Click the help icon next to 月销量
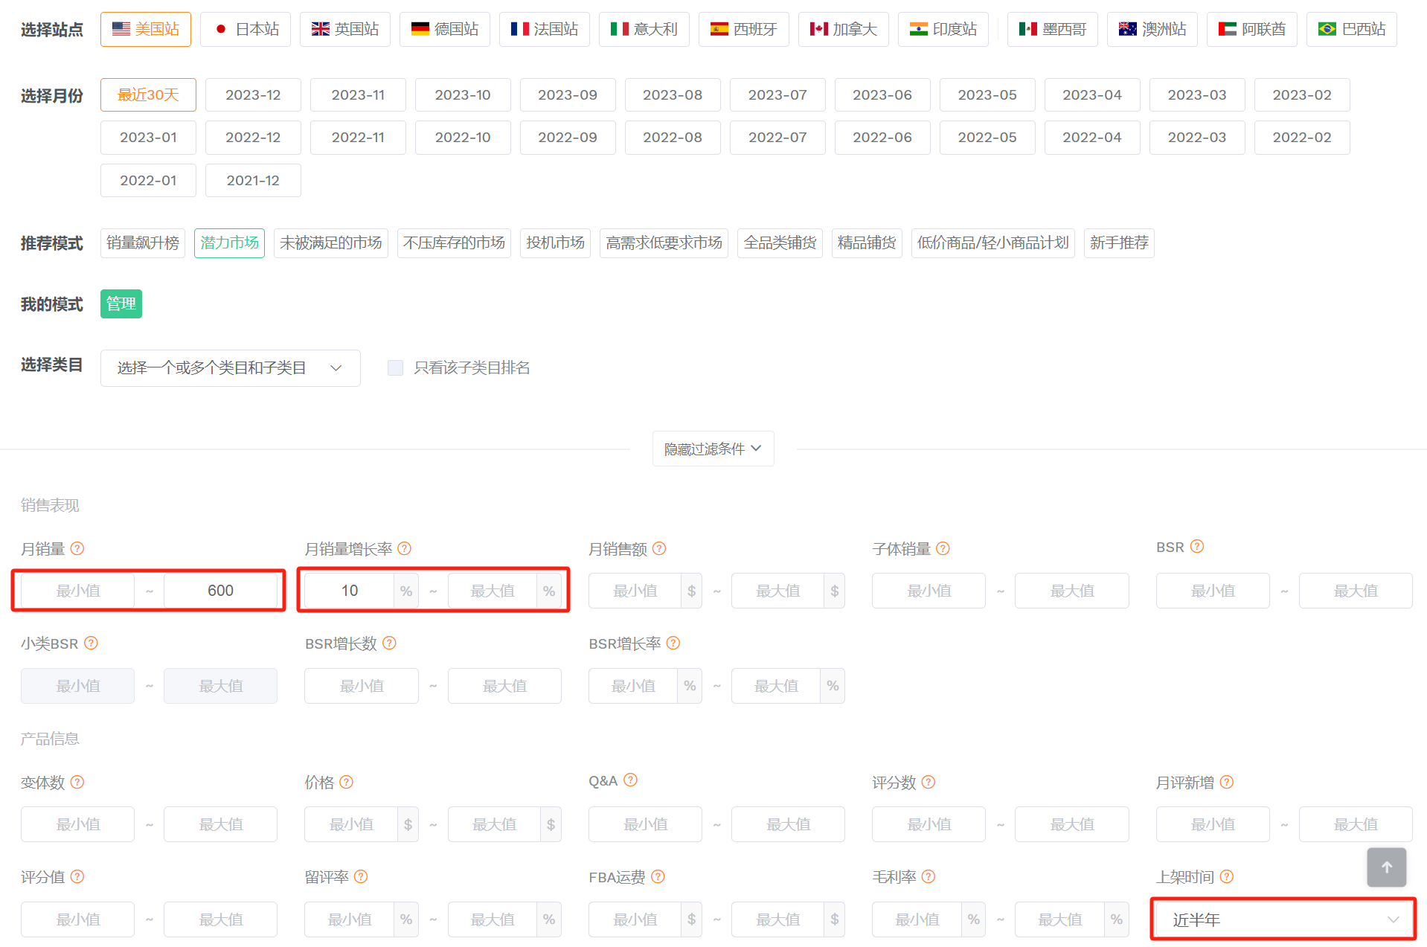Image resolution: width=1427 pixels, height=947 pixels. pyautogui.click(x=77, y=548)
